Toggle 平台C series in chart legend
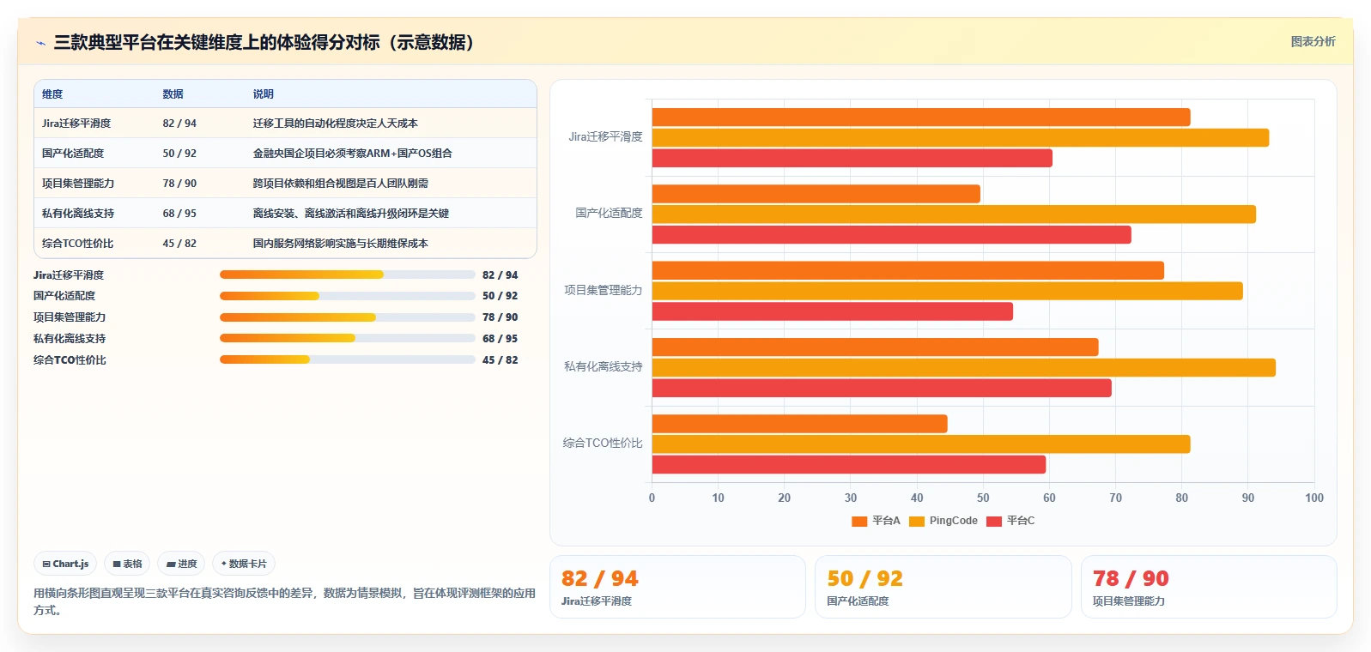 pyautogui.click(x=1011, y=521)
